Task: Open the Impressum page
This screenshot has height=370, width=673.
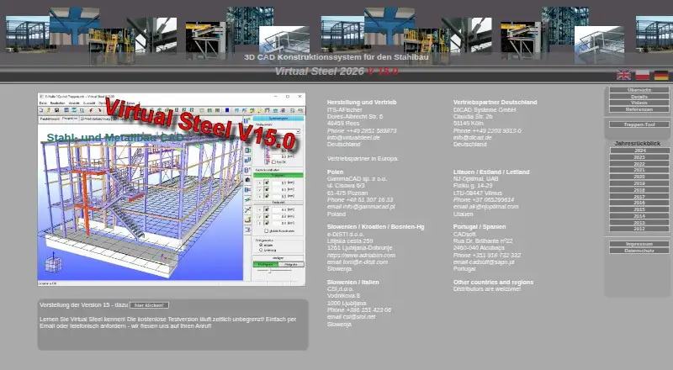Action: click(639, 244)
